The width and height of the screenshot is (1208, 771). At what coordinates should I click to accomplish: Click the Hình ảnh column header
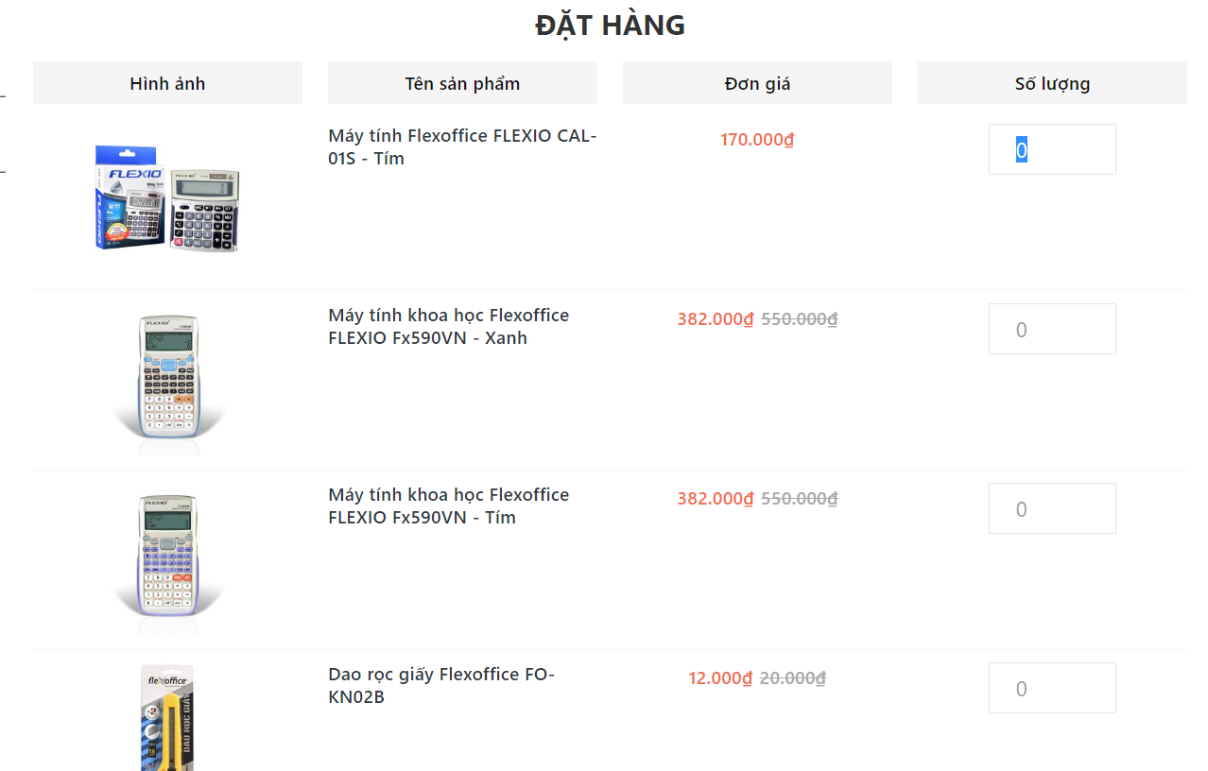tap(167, 83)
